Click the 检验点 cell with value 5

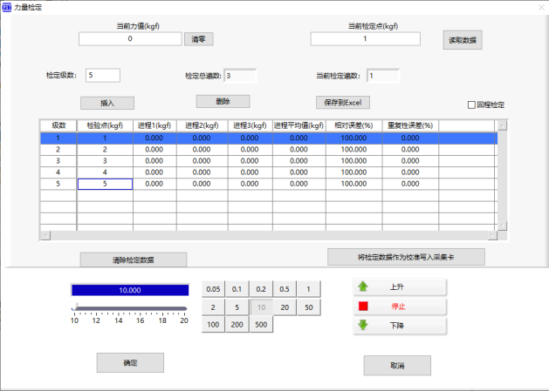(x=105, y=184)
